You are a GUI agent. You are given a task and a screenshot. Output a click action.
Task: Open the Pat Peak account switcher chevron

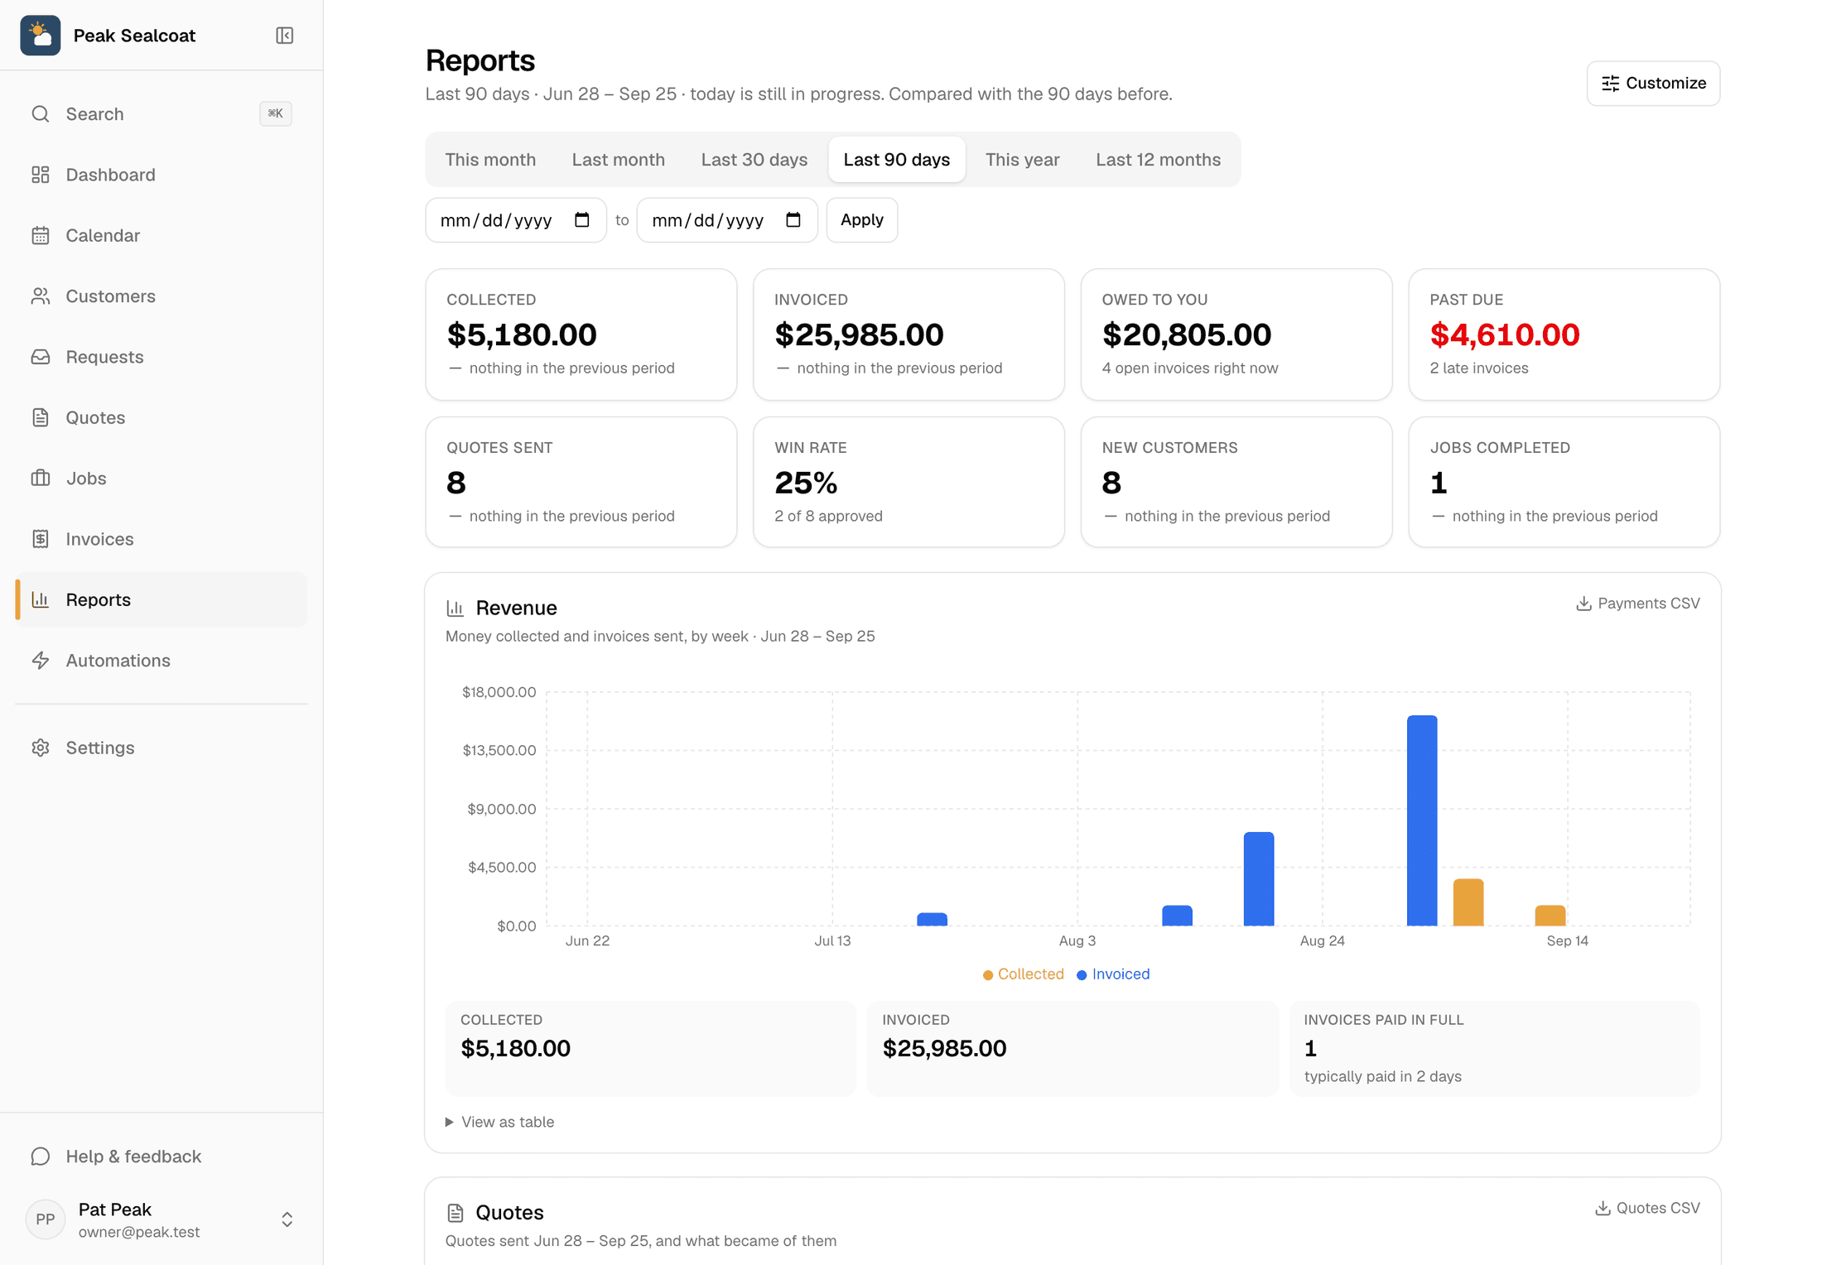[287, 1219]
